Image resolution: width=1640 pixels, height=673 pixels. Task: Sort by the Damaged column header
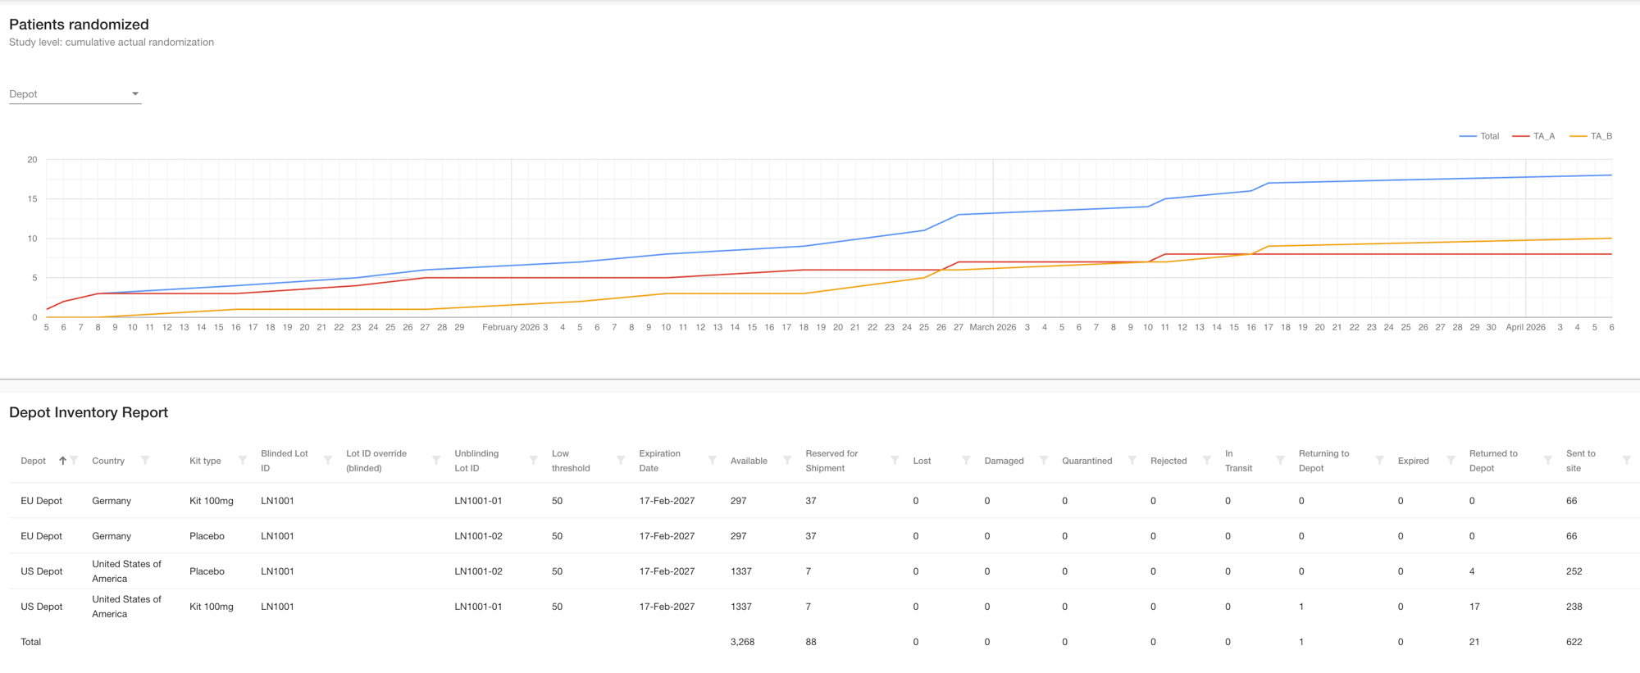[x=1004, y=461]
